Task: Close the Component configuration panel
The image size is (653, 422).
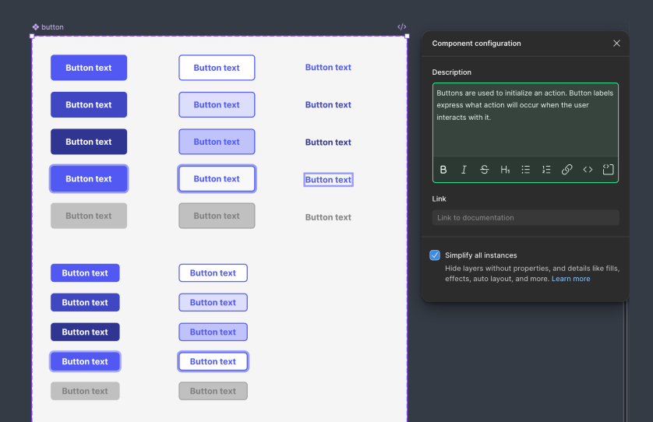Action: 616,44
